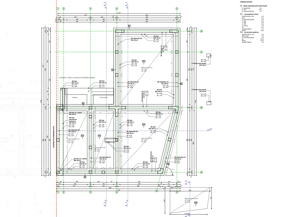
Task: Click the OT tag above the top wall
Action: click(x=129, y=26)
